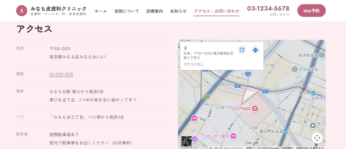Select the green C1 expressway shield
The image size is (346, 149).
(207, 97)
